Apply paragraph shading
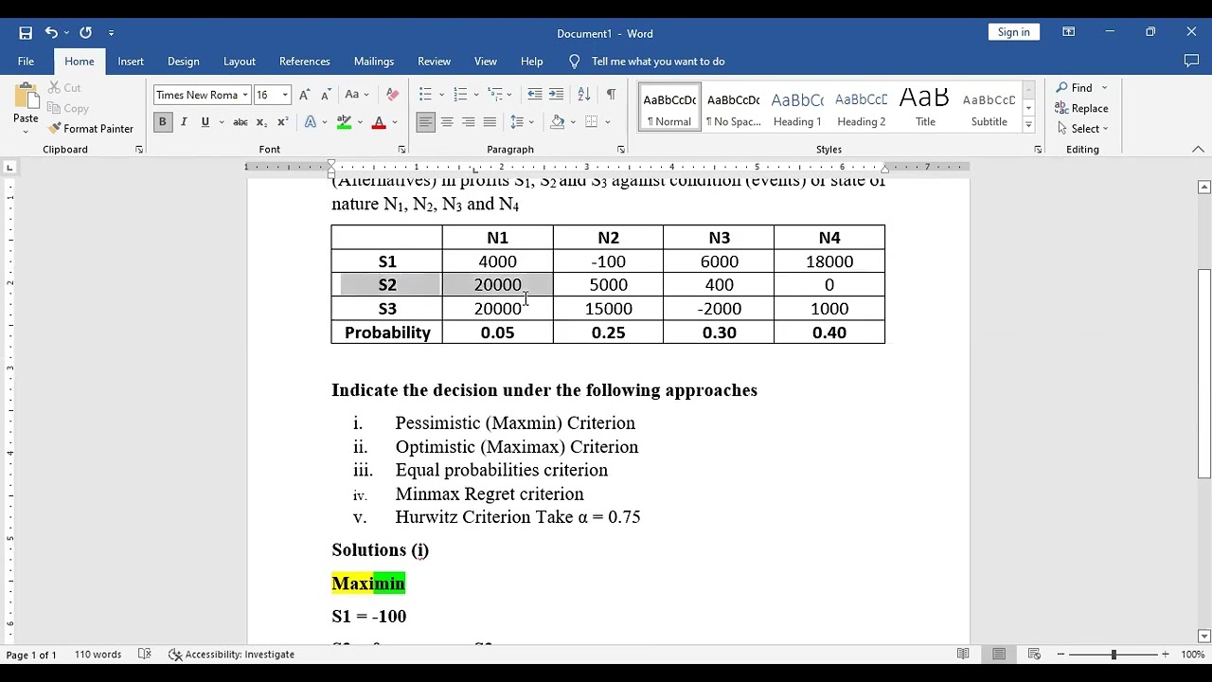 (x=558, y=122)
